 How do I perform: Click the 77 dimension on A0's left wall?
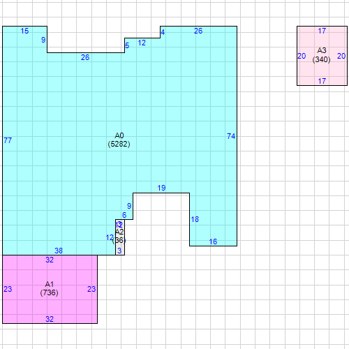[8, 140]
